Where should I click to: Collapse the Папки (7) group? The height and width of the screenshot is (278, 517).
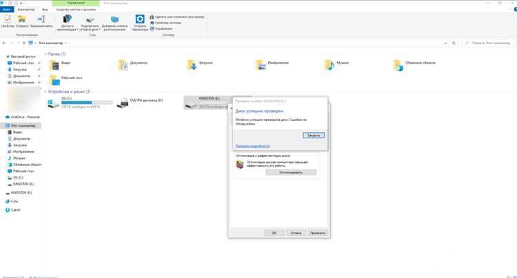pyautogui.click(x=45, y=54)
